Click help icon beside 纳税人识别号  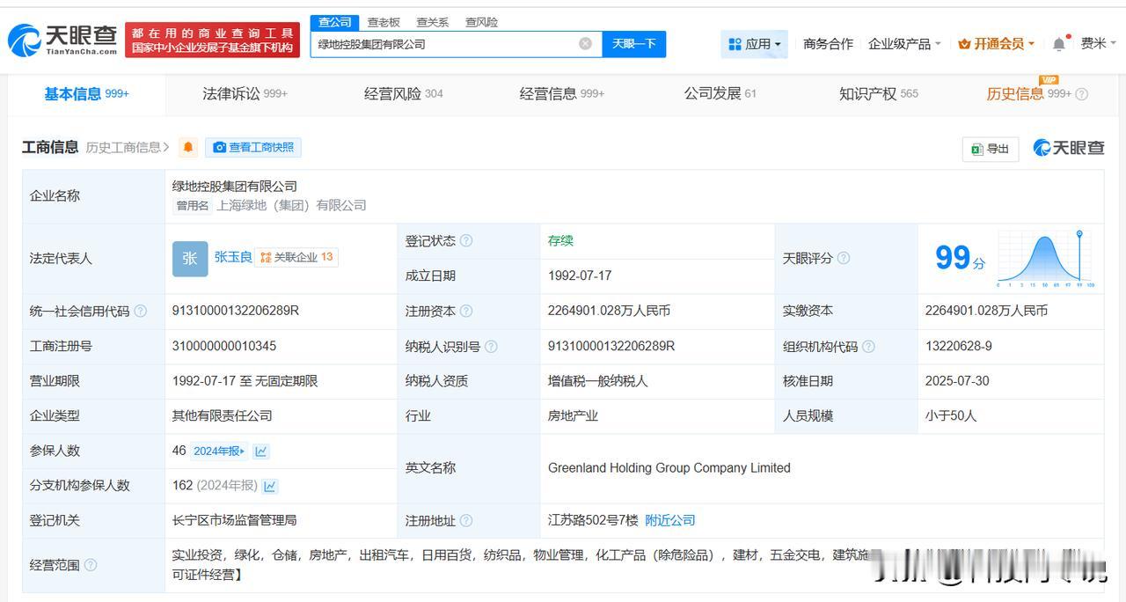[491, 346]
